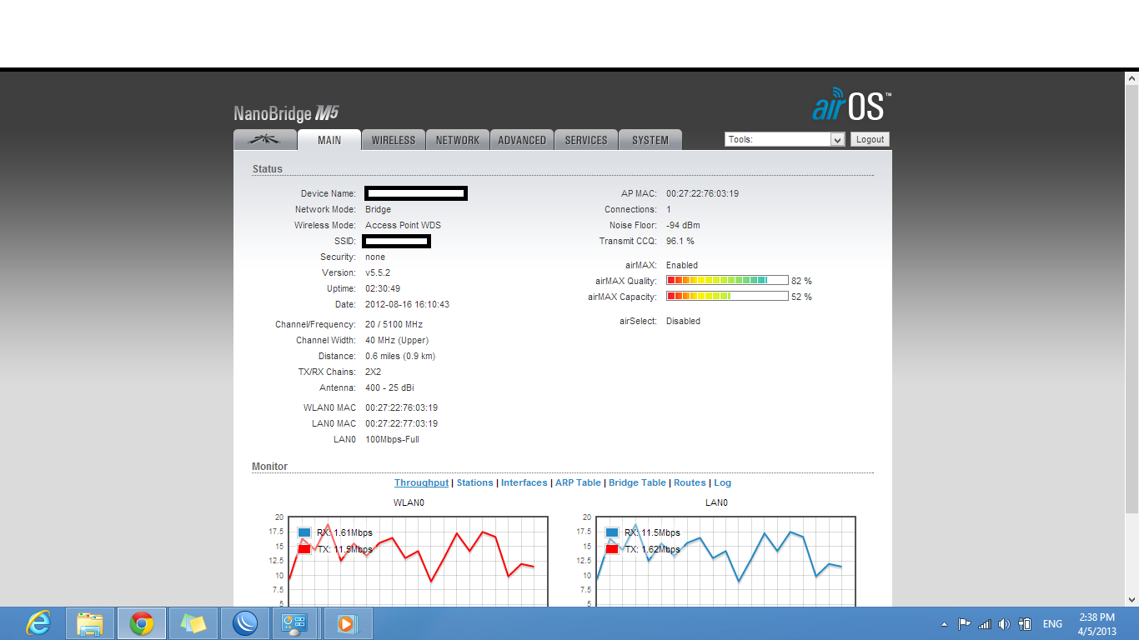Viewport: 1139px width, 640px height.
Task: Click the page scrollbar up arrow
Action: [1132, 78]
